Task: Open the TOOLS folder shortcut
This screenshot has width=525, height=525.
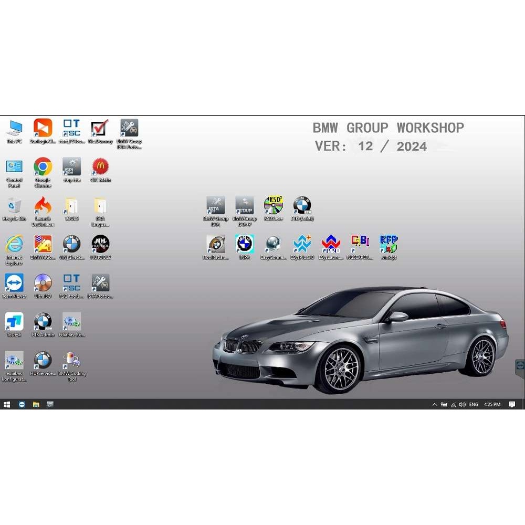Action: (x=71, y=209)
